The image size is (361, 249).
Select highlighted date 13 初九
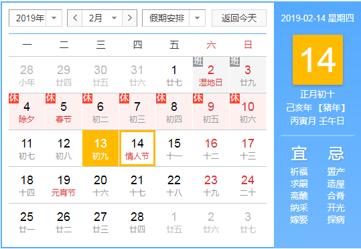pyautogui.click(x=100, y=148)
